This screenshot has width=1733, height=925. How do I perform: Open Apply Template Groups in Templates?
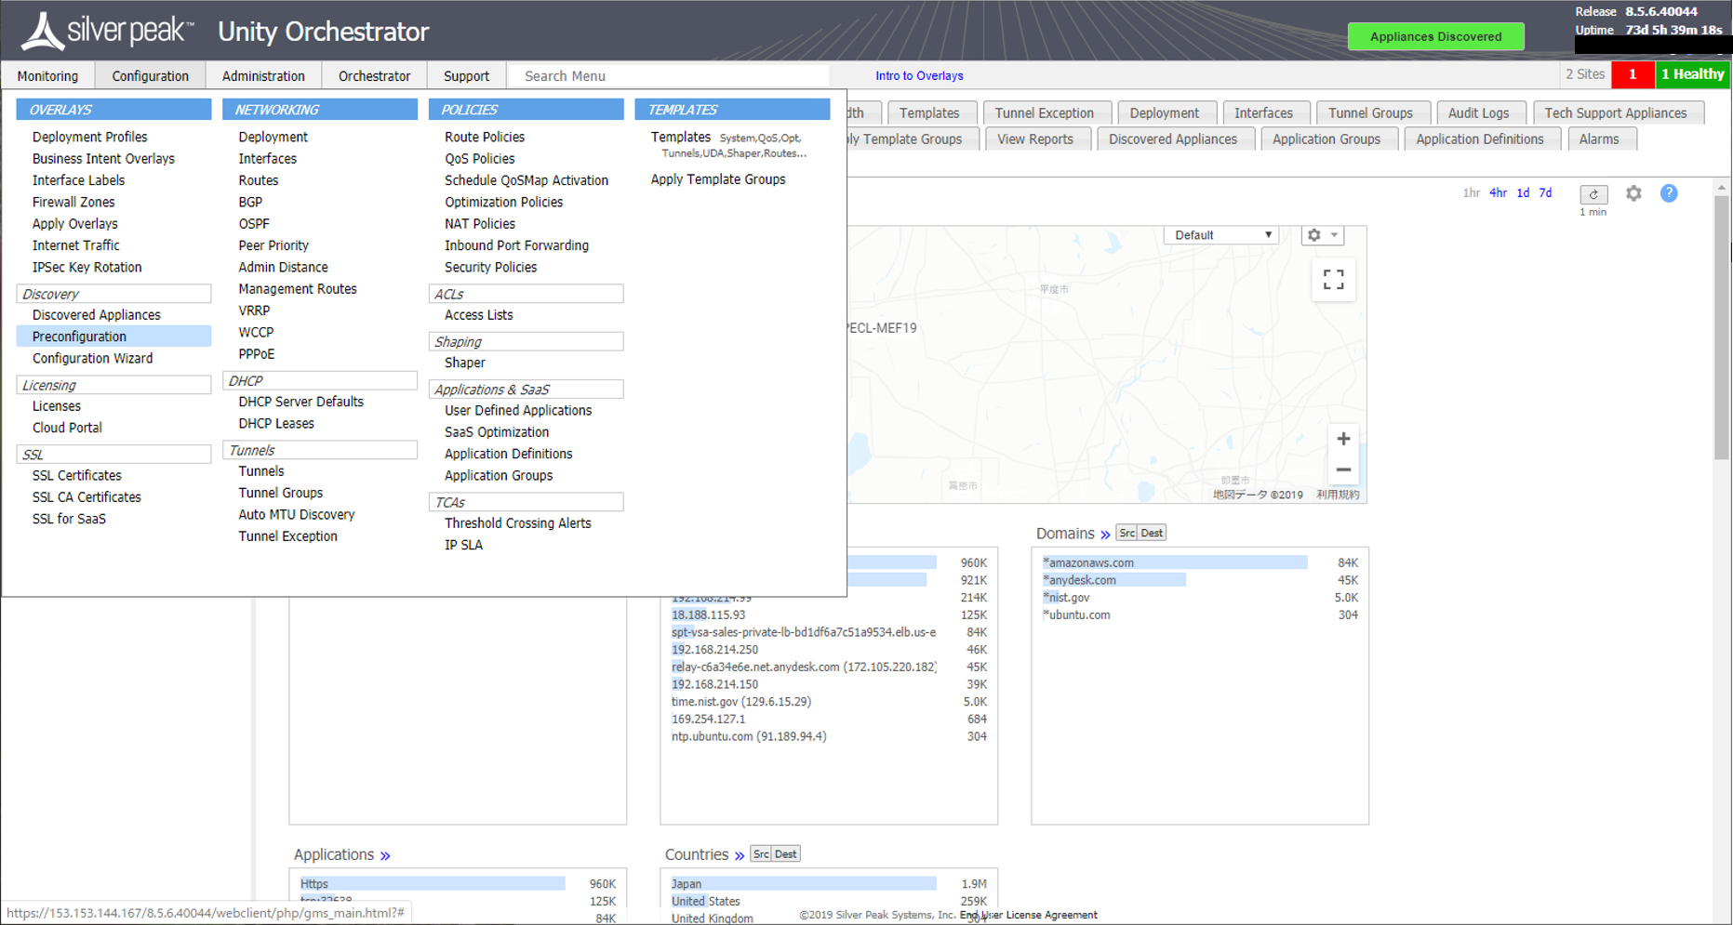coord(718,179)
